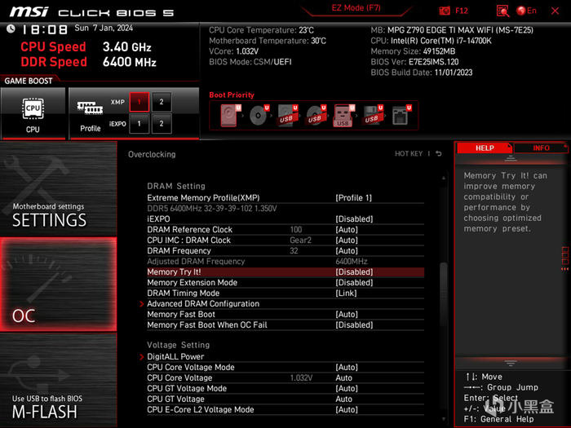The width and height of the screenshot is (571, 428).
Task: Change Memory Fast Boot Auto value
Action: pyautogui.click(x=347, y=314)
